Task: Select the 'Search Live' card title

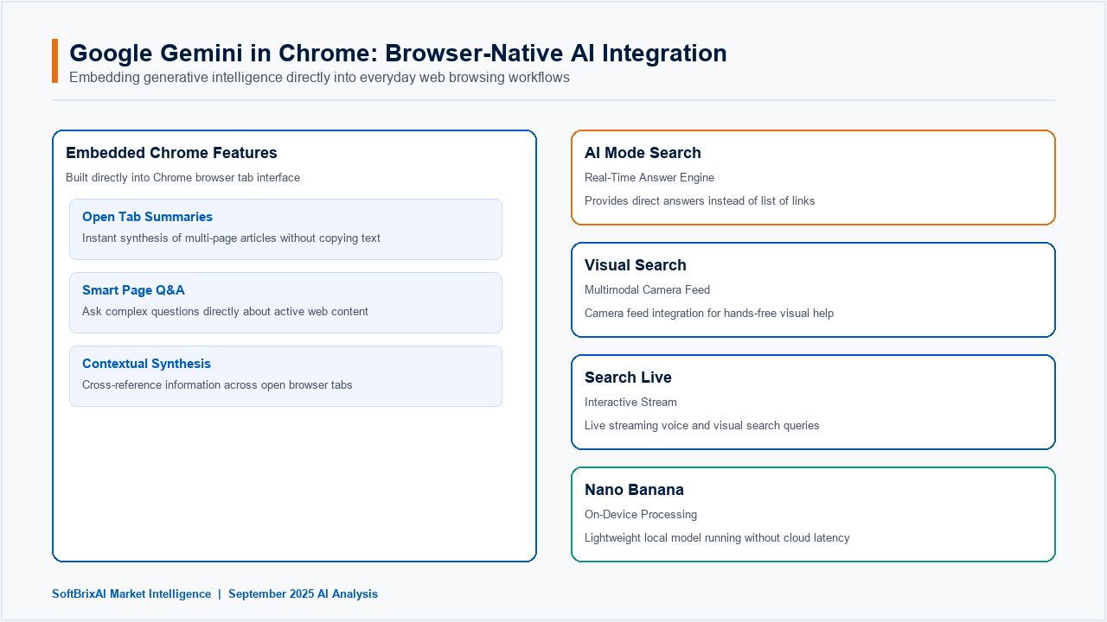Action: 628,378
